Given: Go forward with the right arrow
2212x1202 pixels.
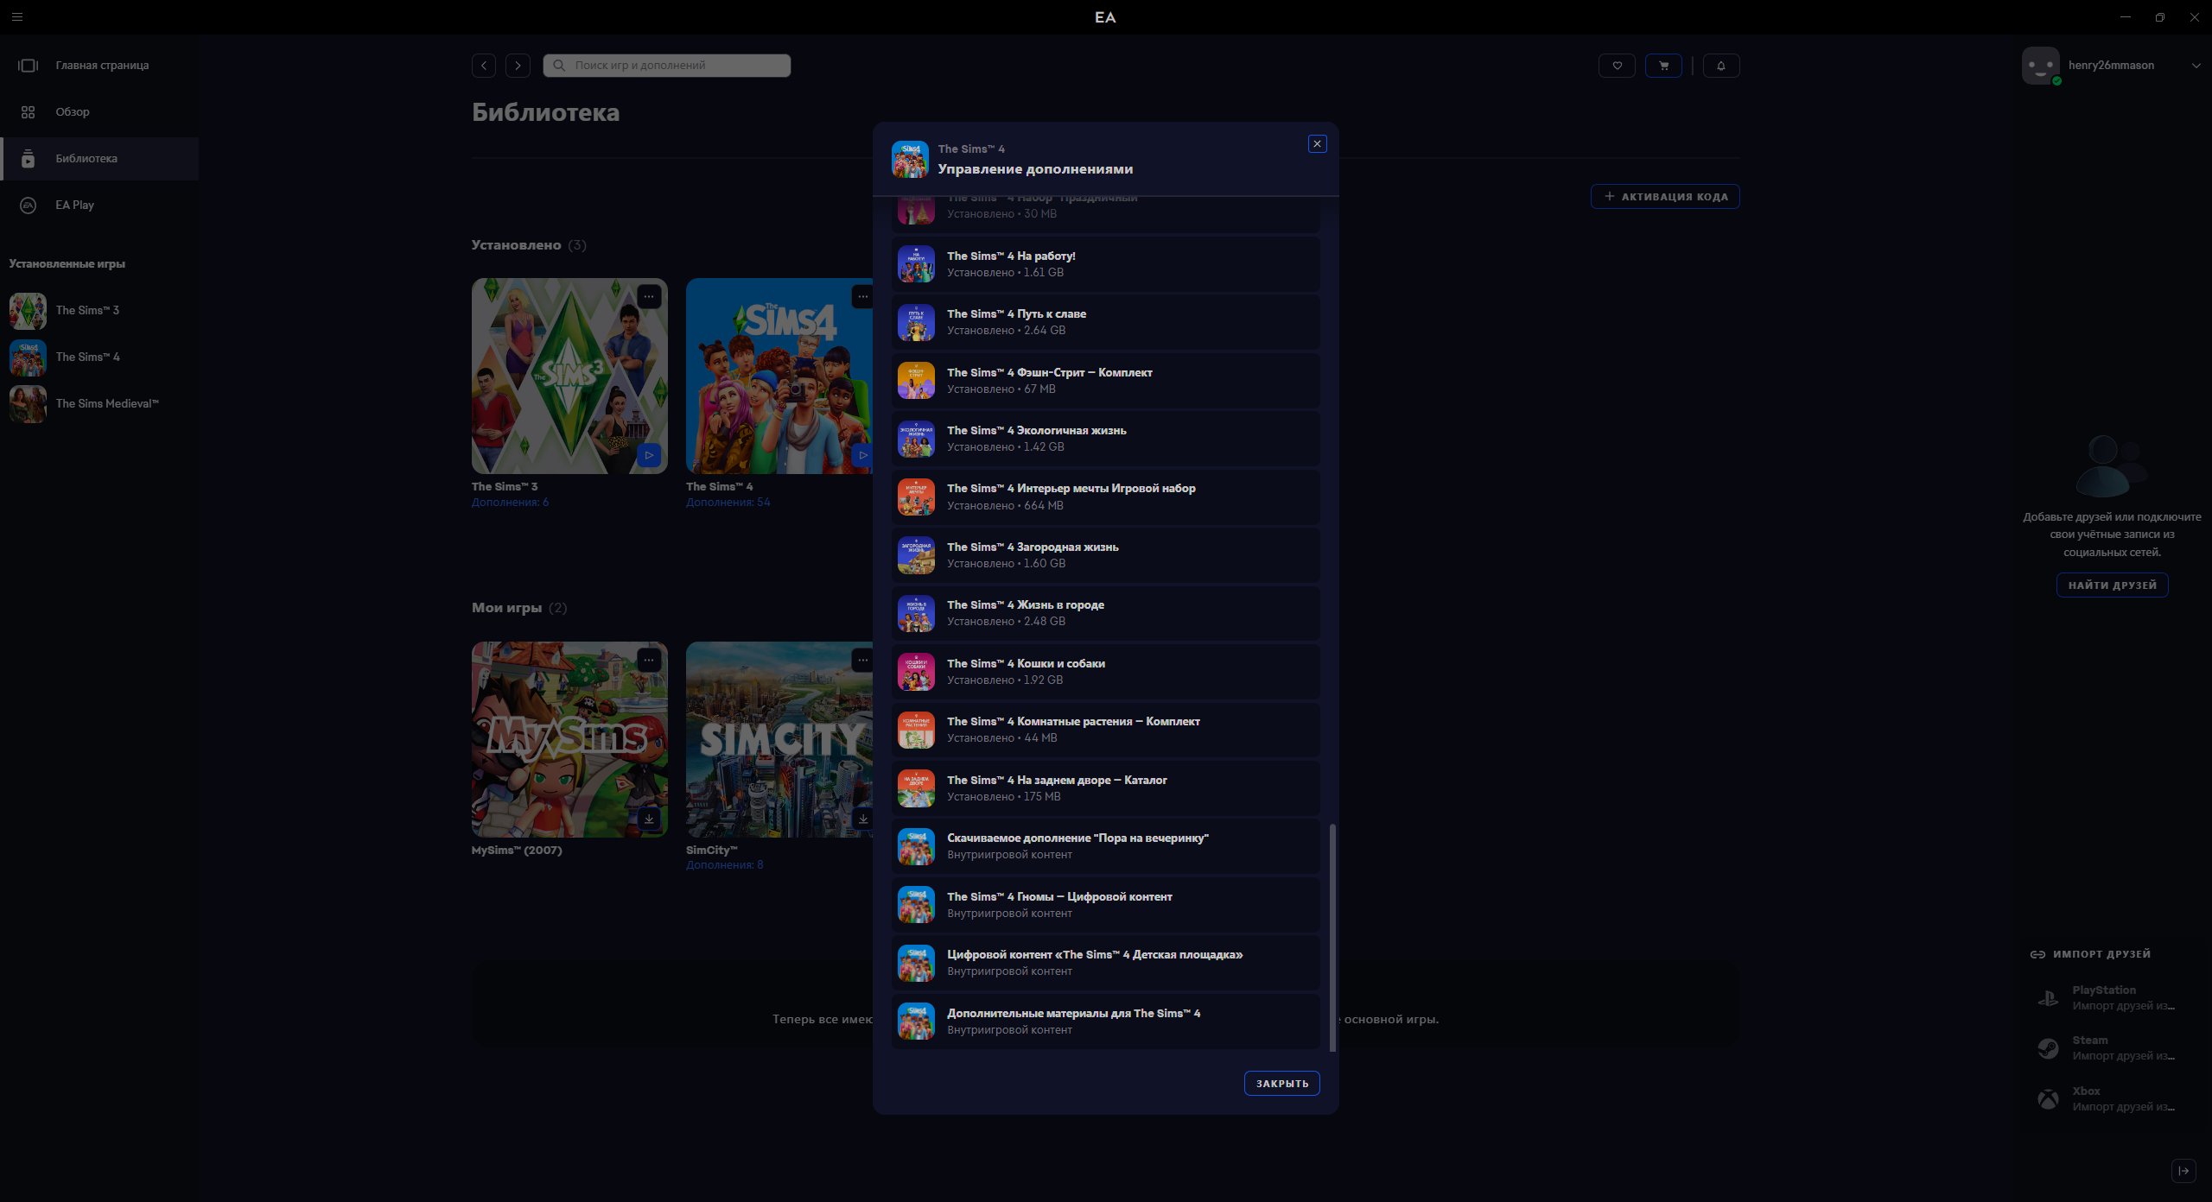Looking at the screenshot, I should point(518,66).
